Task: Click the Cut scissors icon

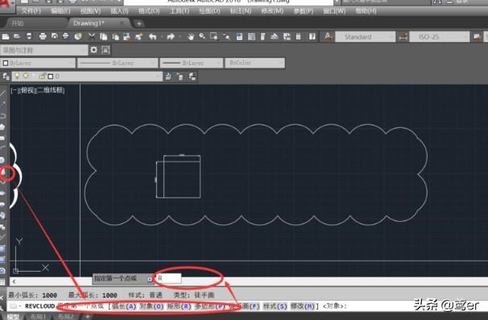Action: 92,37
